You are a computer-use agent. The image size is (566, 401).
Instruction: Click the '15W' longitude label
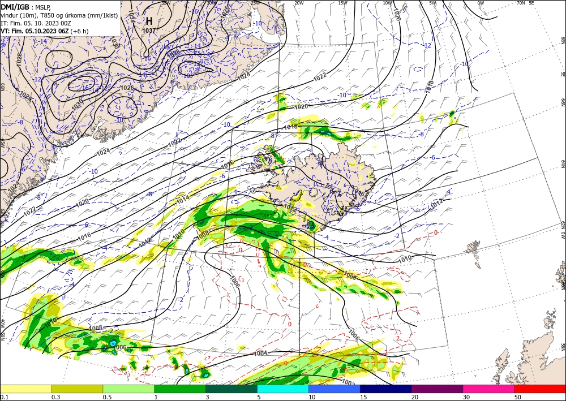point(343,3)
